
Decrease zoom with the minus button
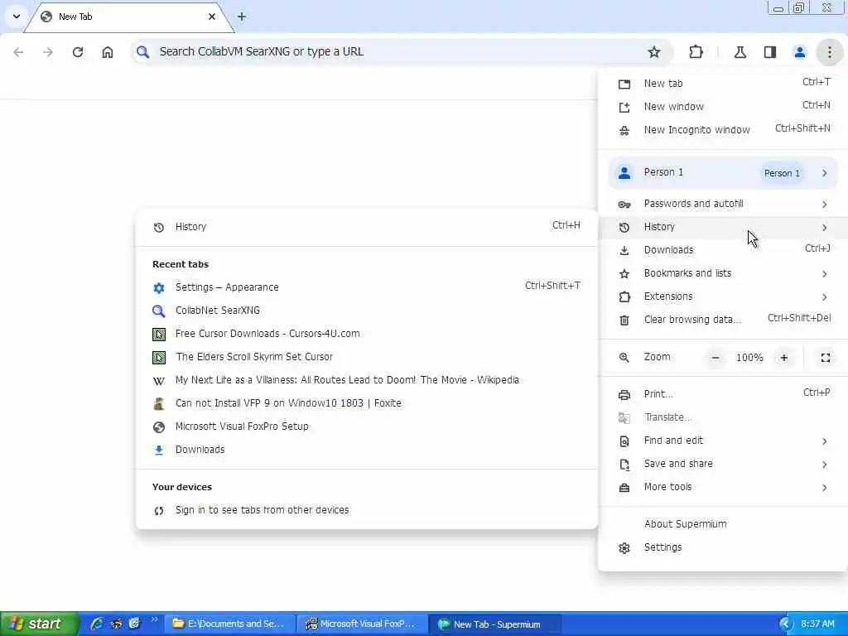coord(715,358)
